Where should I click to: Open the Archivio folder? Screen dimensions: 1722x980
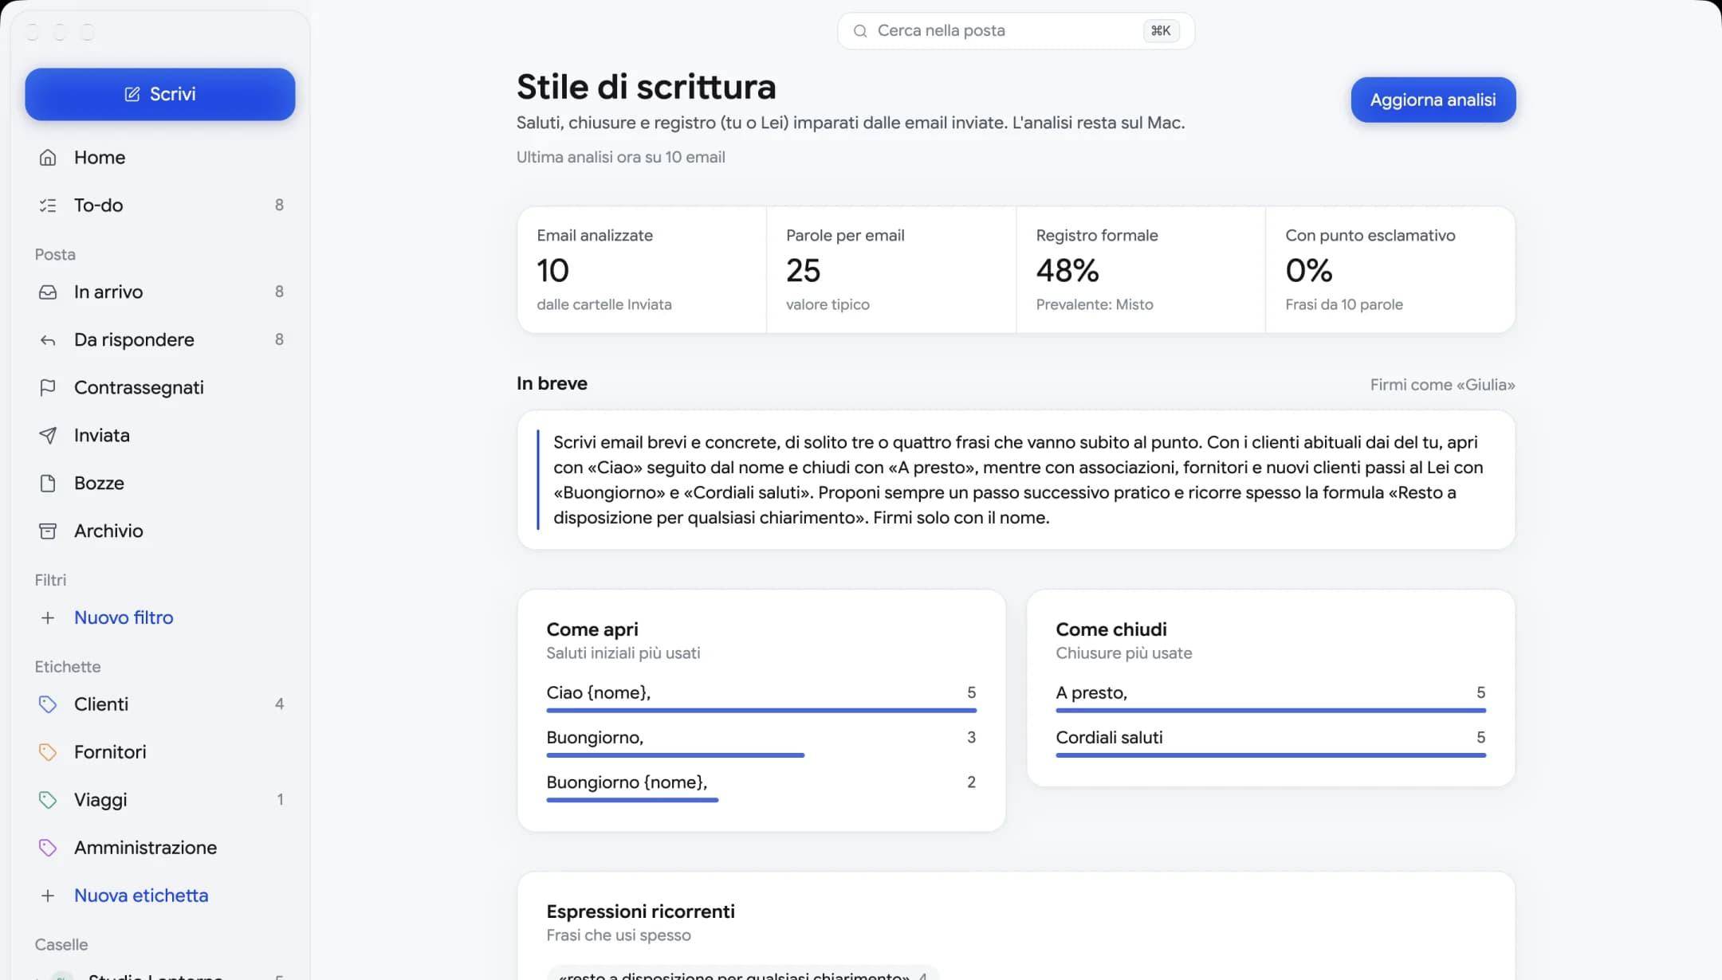point(160,531)
